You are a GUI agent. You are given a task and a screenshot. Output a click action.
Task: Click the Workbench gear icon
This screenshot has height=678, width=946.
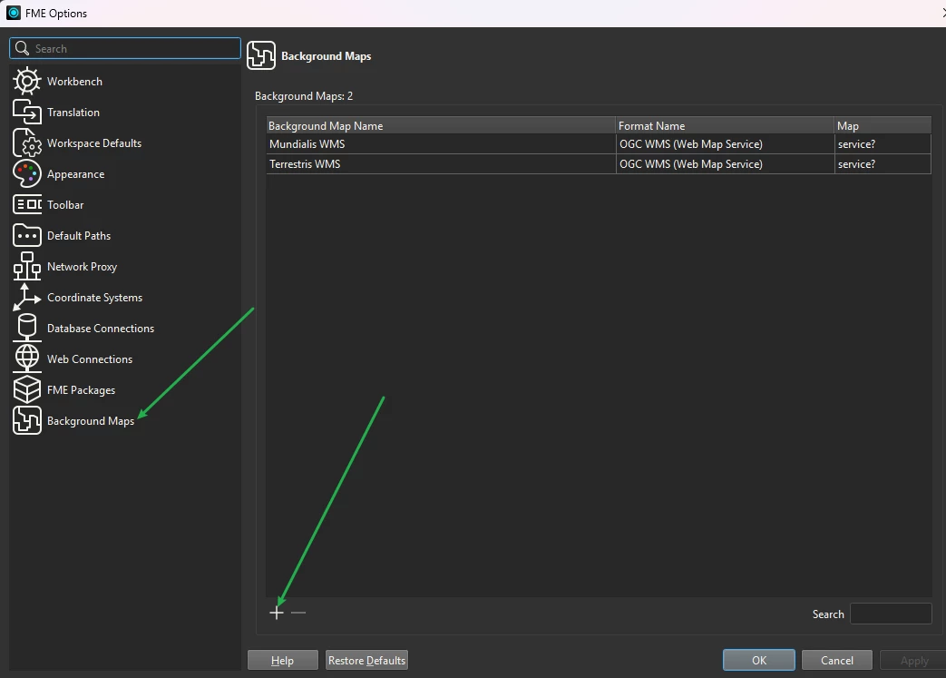[27, 81]
